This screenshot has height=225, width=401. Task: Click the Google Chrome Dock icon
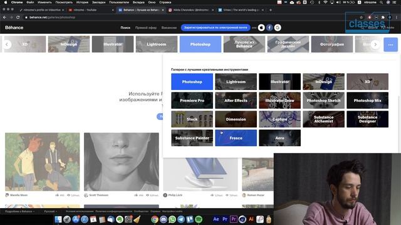[x=155, y=219]
